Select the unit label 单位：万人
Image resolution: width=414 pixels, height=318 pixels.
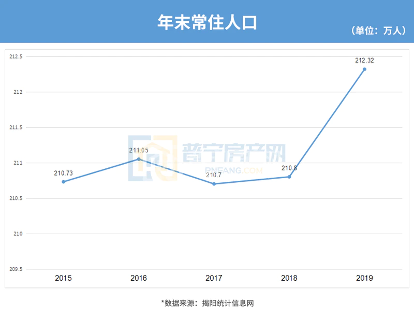click(377, 31)
